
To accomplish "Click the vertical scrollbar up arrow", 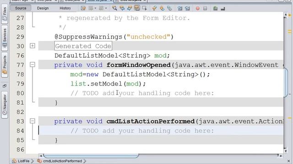I will tap(285, 15).
